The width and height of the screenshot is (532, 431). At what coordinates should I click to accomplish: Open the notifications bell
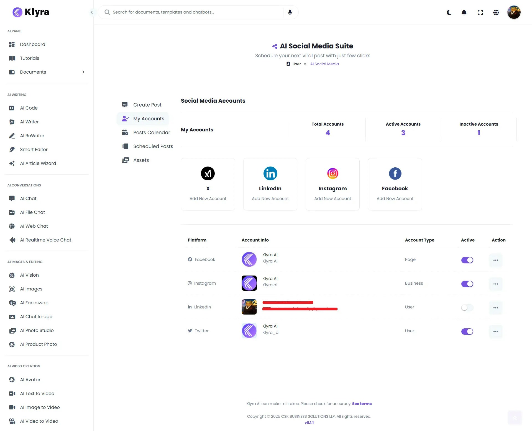464,12
